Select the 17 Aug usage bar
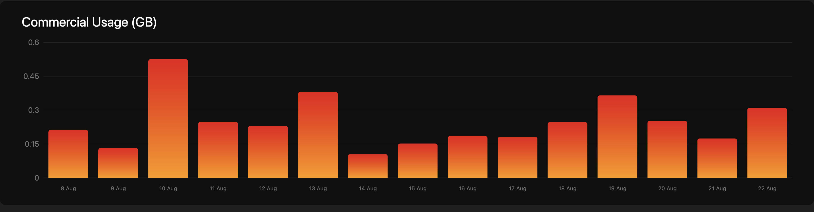814x212 pixels. (x=518, y=158)
